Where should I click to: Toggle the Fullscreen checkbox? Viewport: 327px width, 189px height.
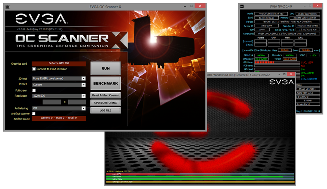pyautogui.click(x=34, y=91)
